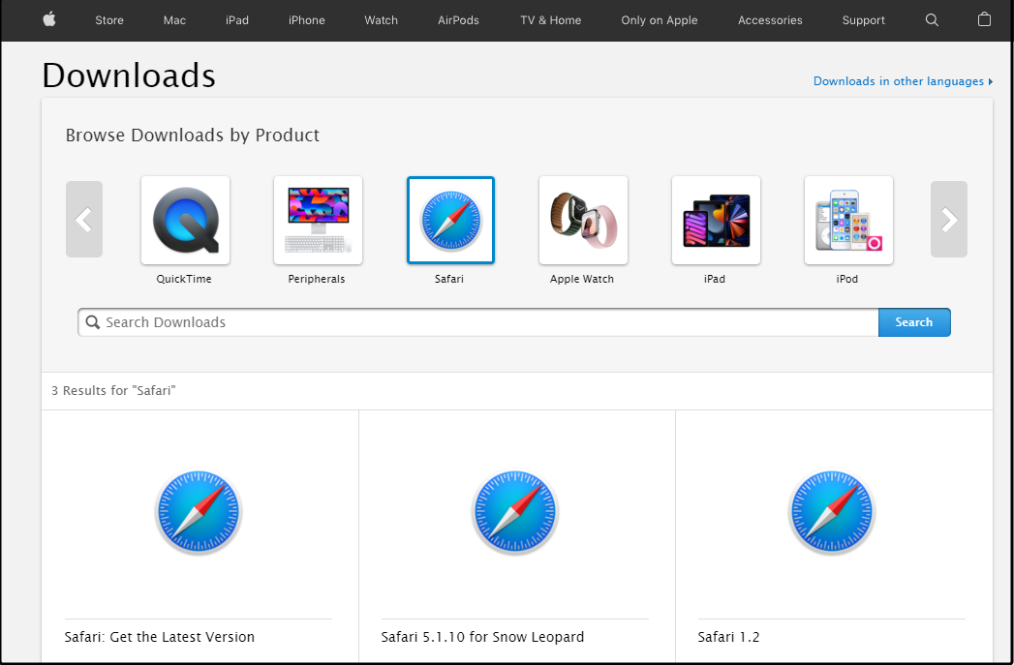Click the 'Browse Downloads by Product' heading
Viewport: 1014px width, 665px height.
point(193,136)
